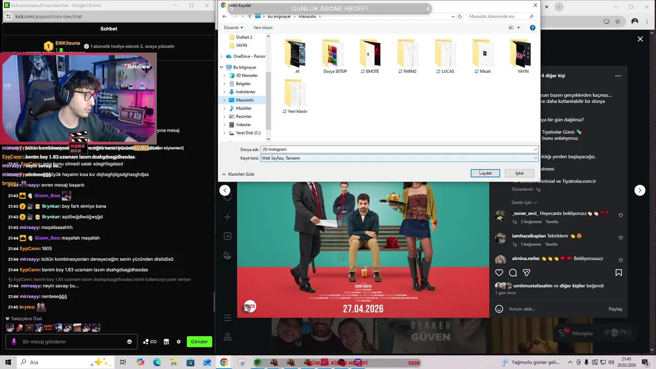Expand the İndirilenler tree node arrow
The image size is (656, 369).
[224, 92]
